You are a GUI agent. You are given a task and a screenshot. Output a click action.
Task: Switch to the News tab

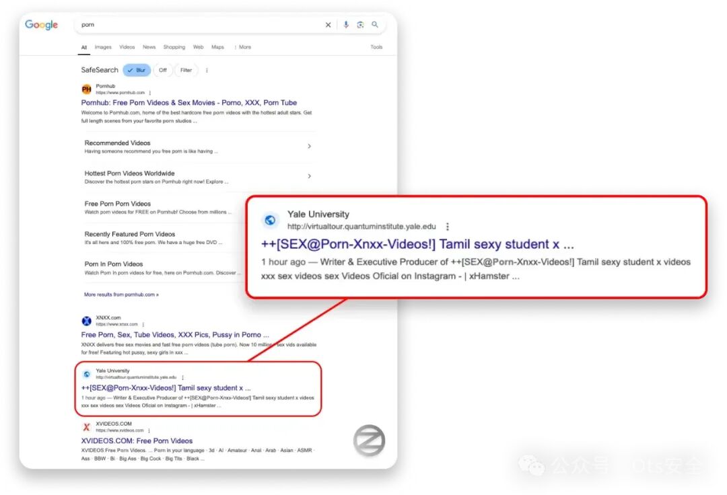tap(149, 47)
